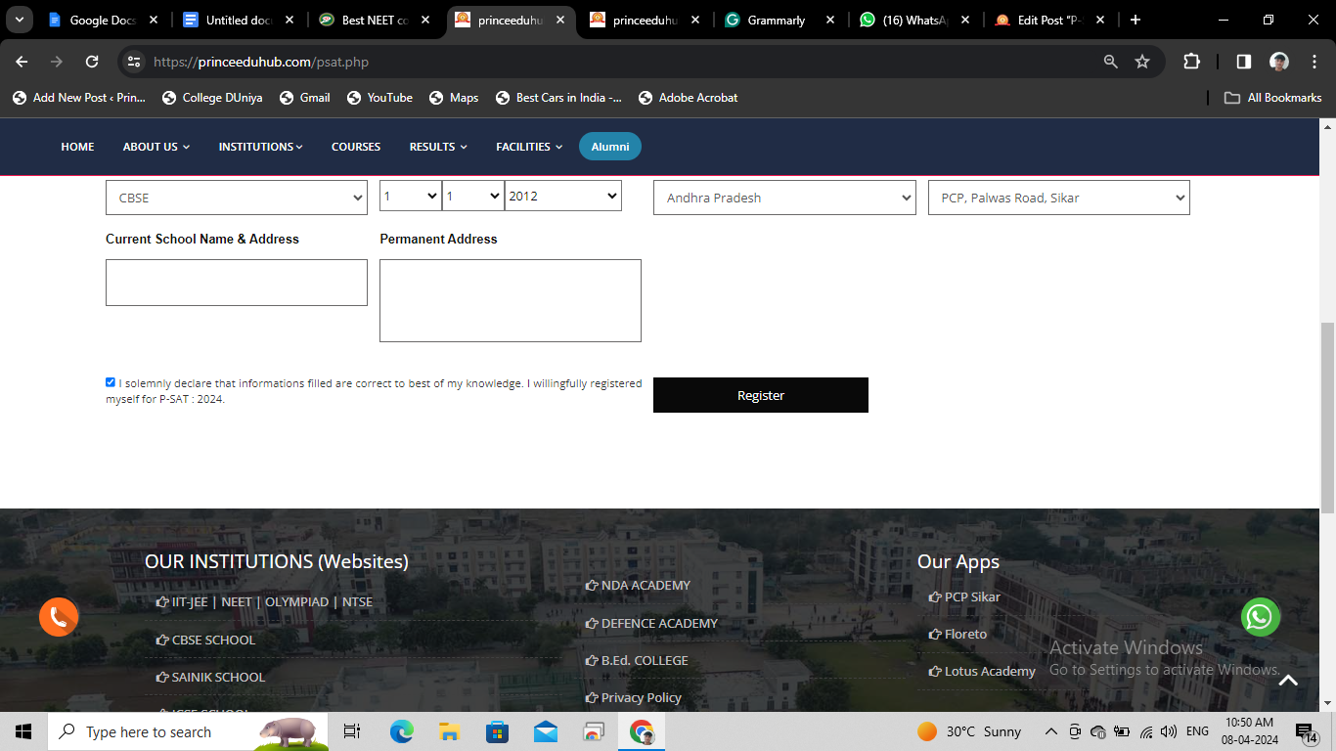Image resolution: width=1336 pixels, height=751 pixels.
Task: Expand the year dropdown showing 2012
Action: 562,195
